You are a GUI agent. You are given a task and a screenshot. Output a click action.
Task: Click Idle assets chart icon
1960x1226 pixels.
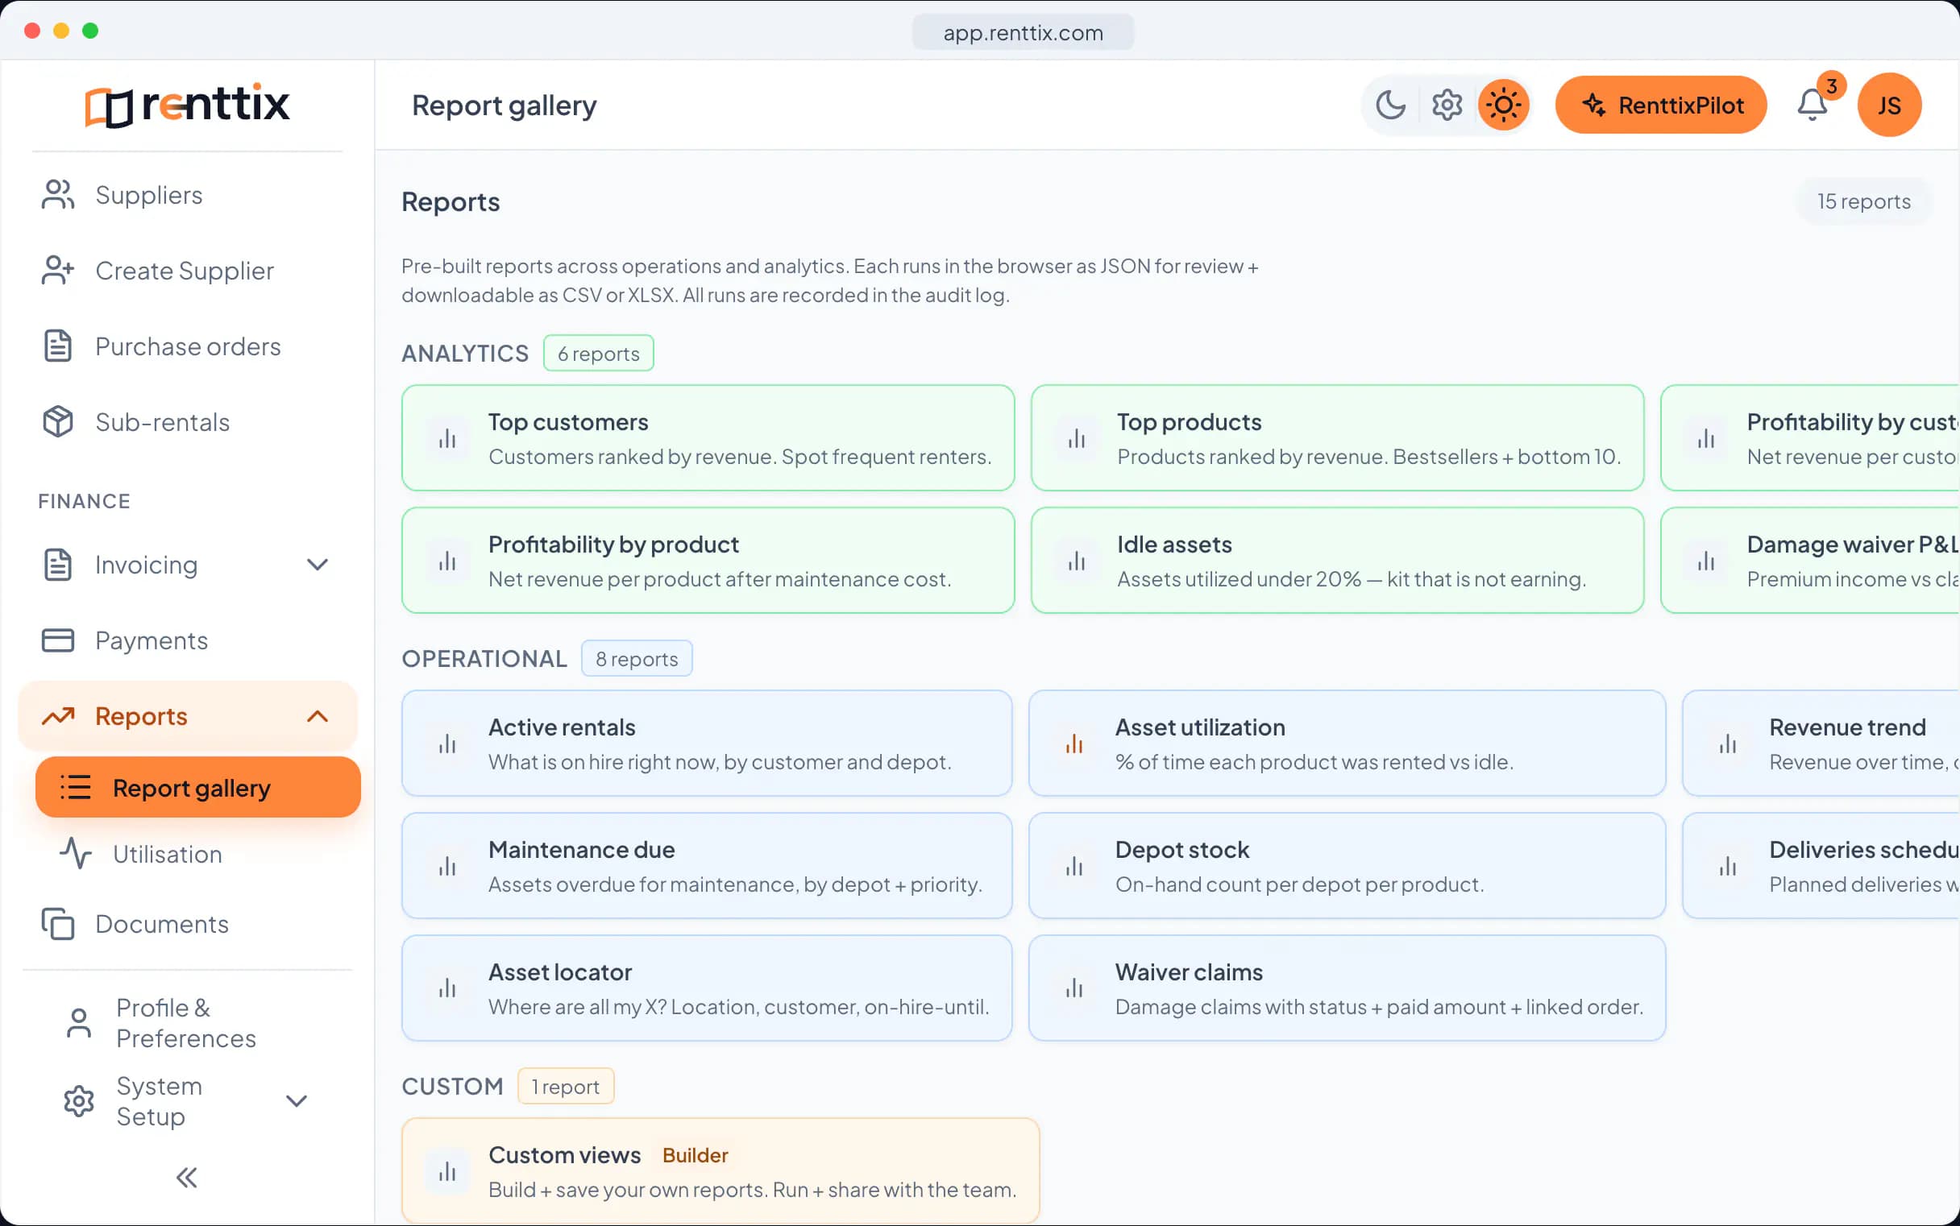pos(1076,561)
